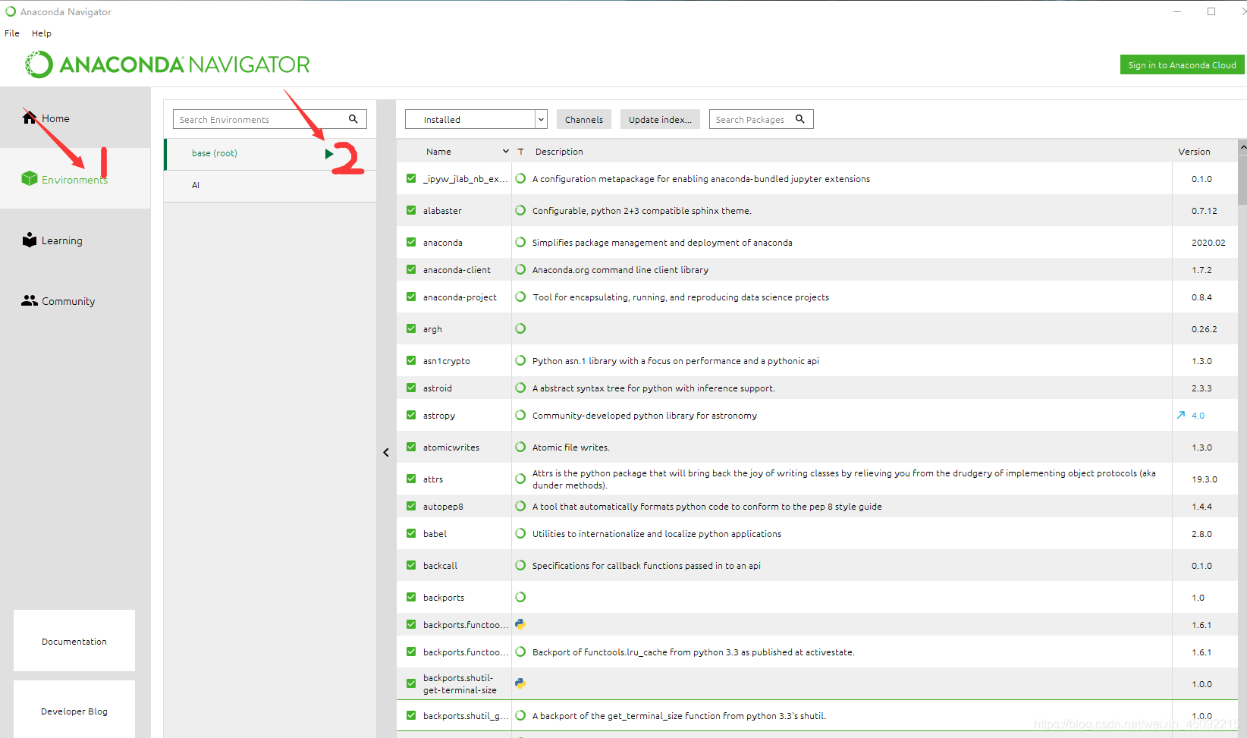
Task: Click the conda type icon for alabaster
Action: (x=520, y=210)
